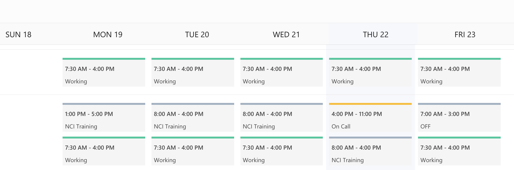The width and height of the screenshot is (514, 170).
Task: Open Thursday's NCI Training shift
Action: (x=370, y=153)
